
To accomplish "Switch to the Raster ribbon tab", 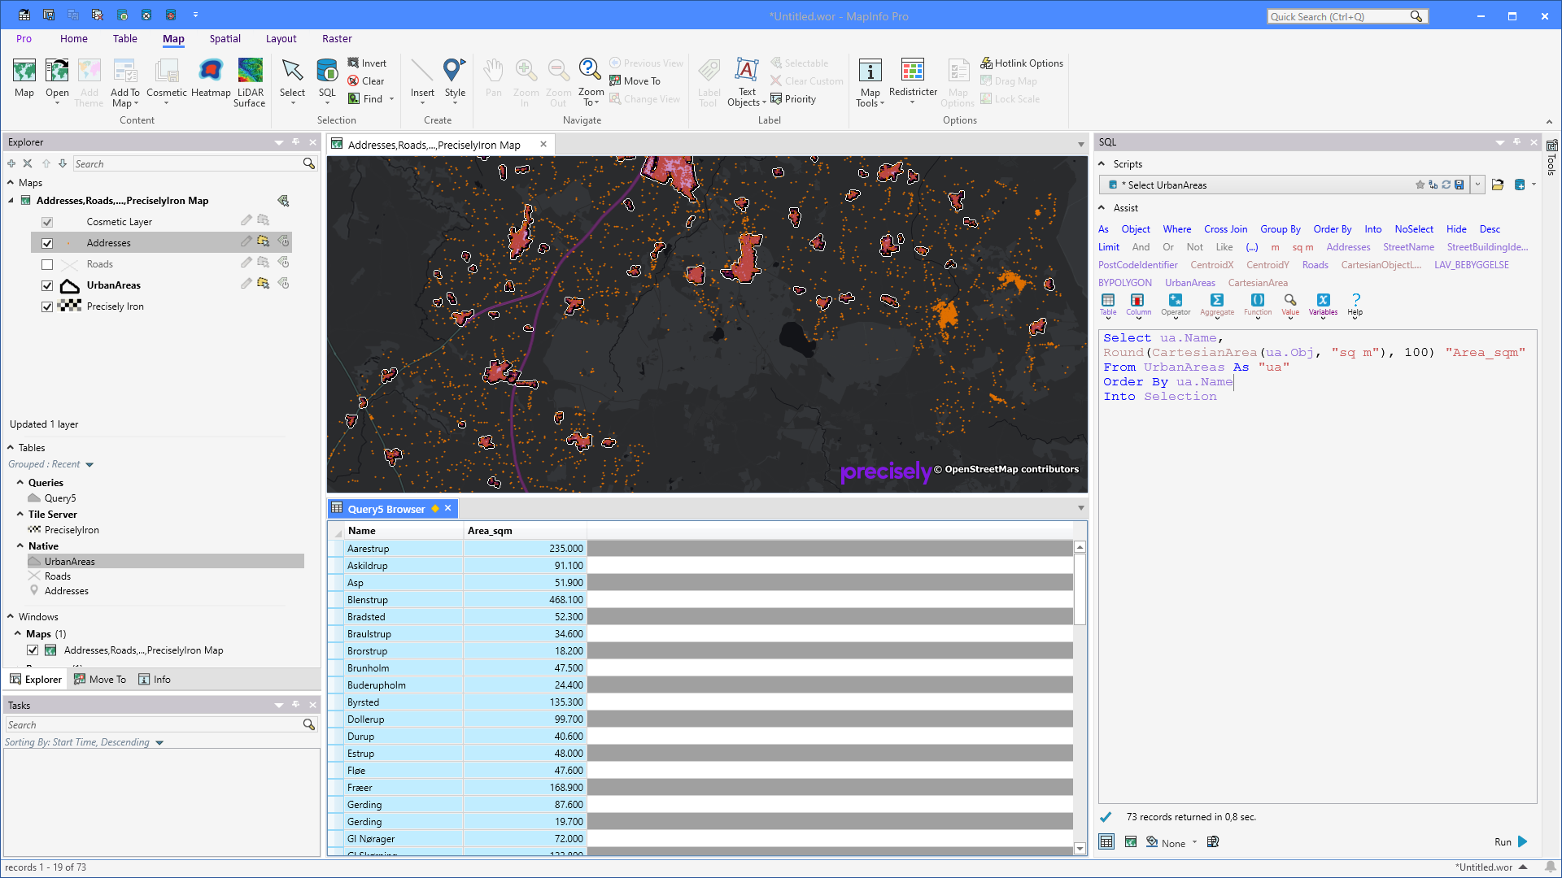I will tap(337, 38).
